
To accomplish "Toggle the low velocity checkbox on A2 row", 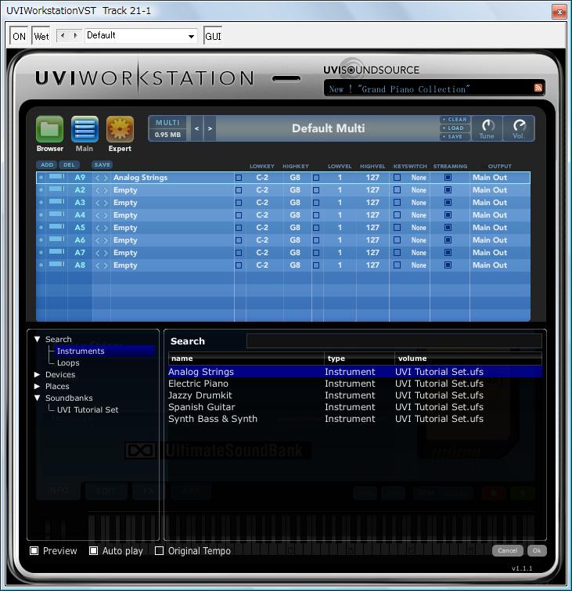I will 316,190.
